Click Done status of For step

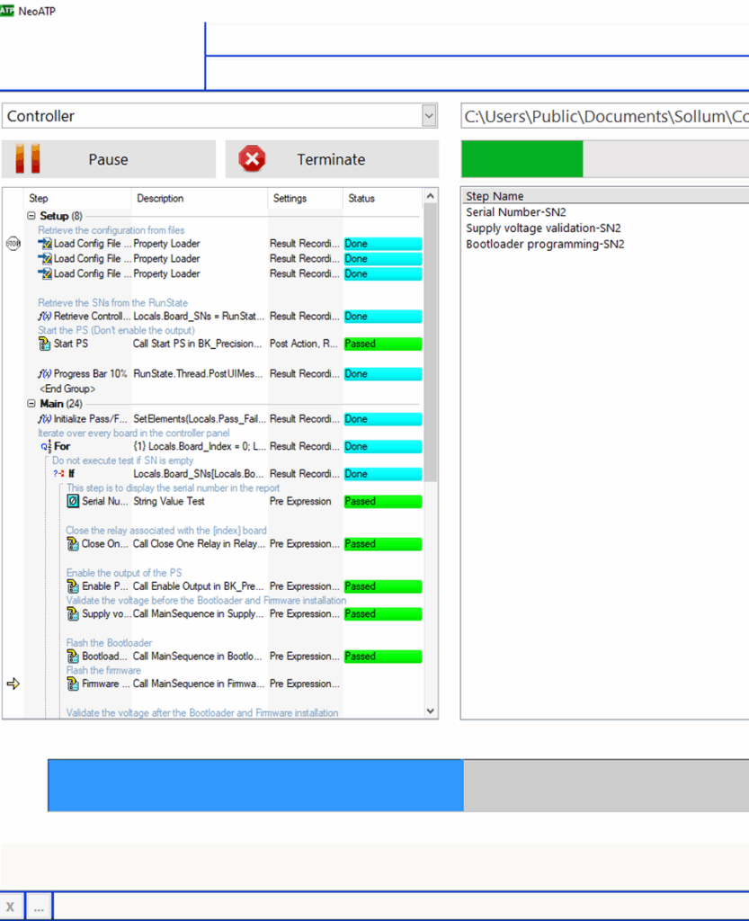[383, 446]
